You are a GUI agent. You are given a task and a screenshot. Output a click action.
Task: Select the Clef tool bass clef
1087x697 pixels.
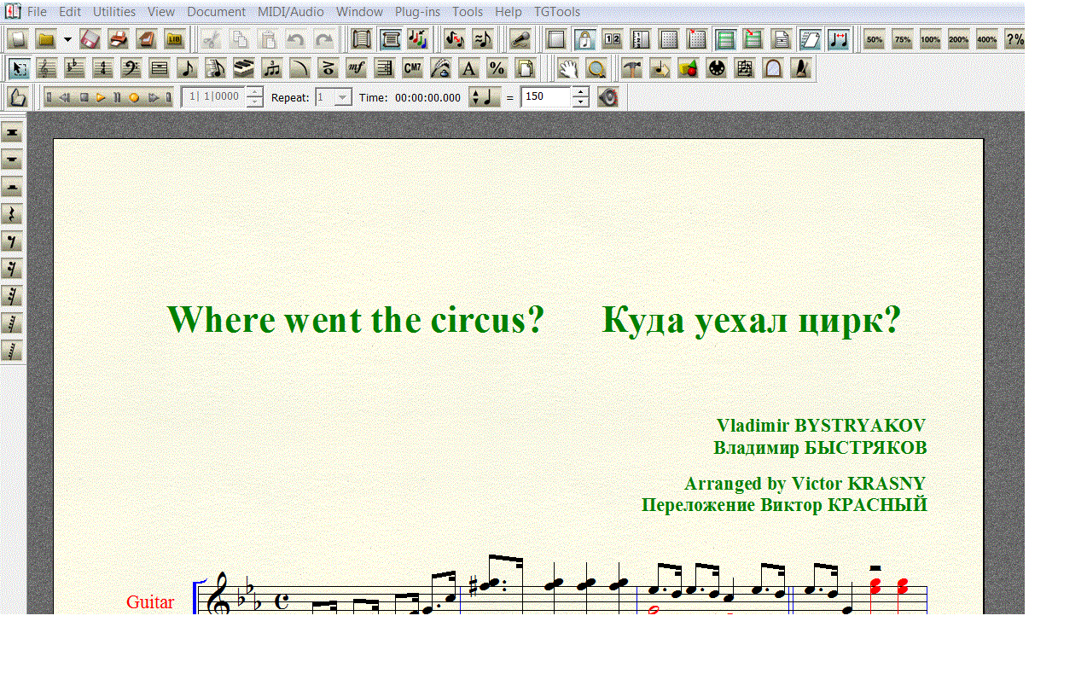click(x=131, y=68)
